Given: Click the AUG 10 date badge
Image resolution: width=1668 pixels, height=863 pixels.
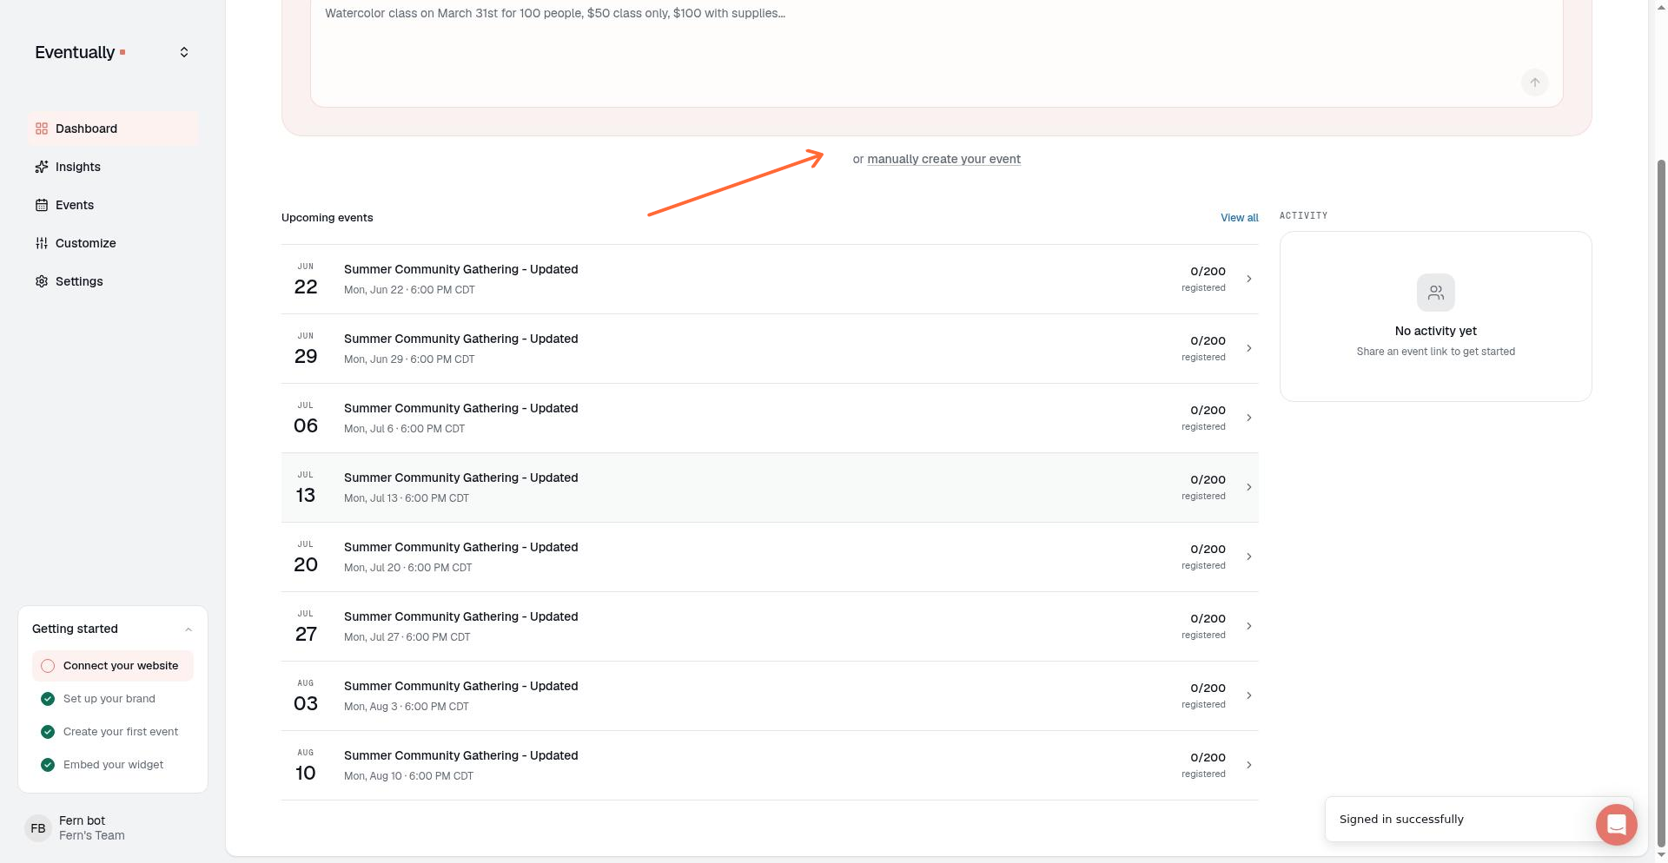Looking at the screenshot, I should click(306, 766).
